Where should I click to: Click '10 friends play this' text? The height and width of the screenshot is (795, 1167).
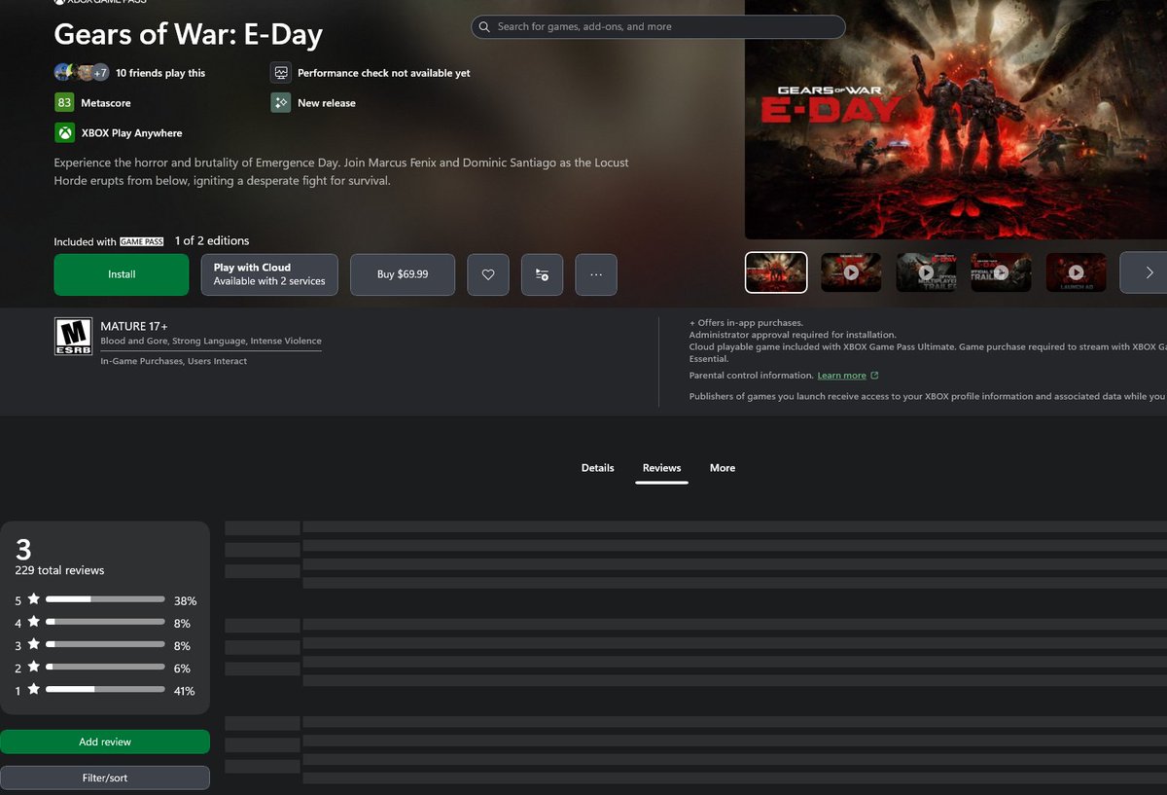coord(160,73)
